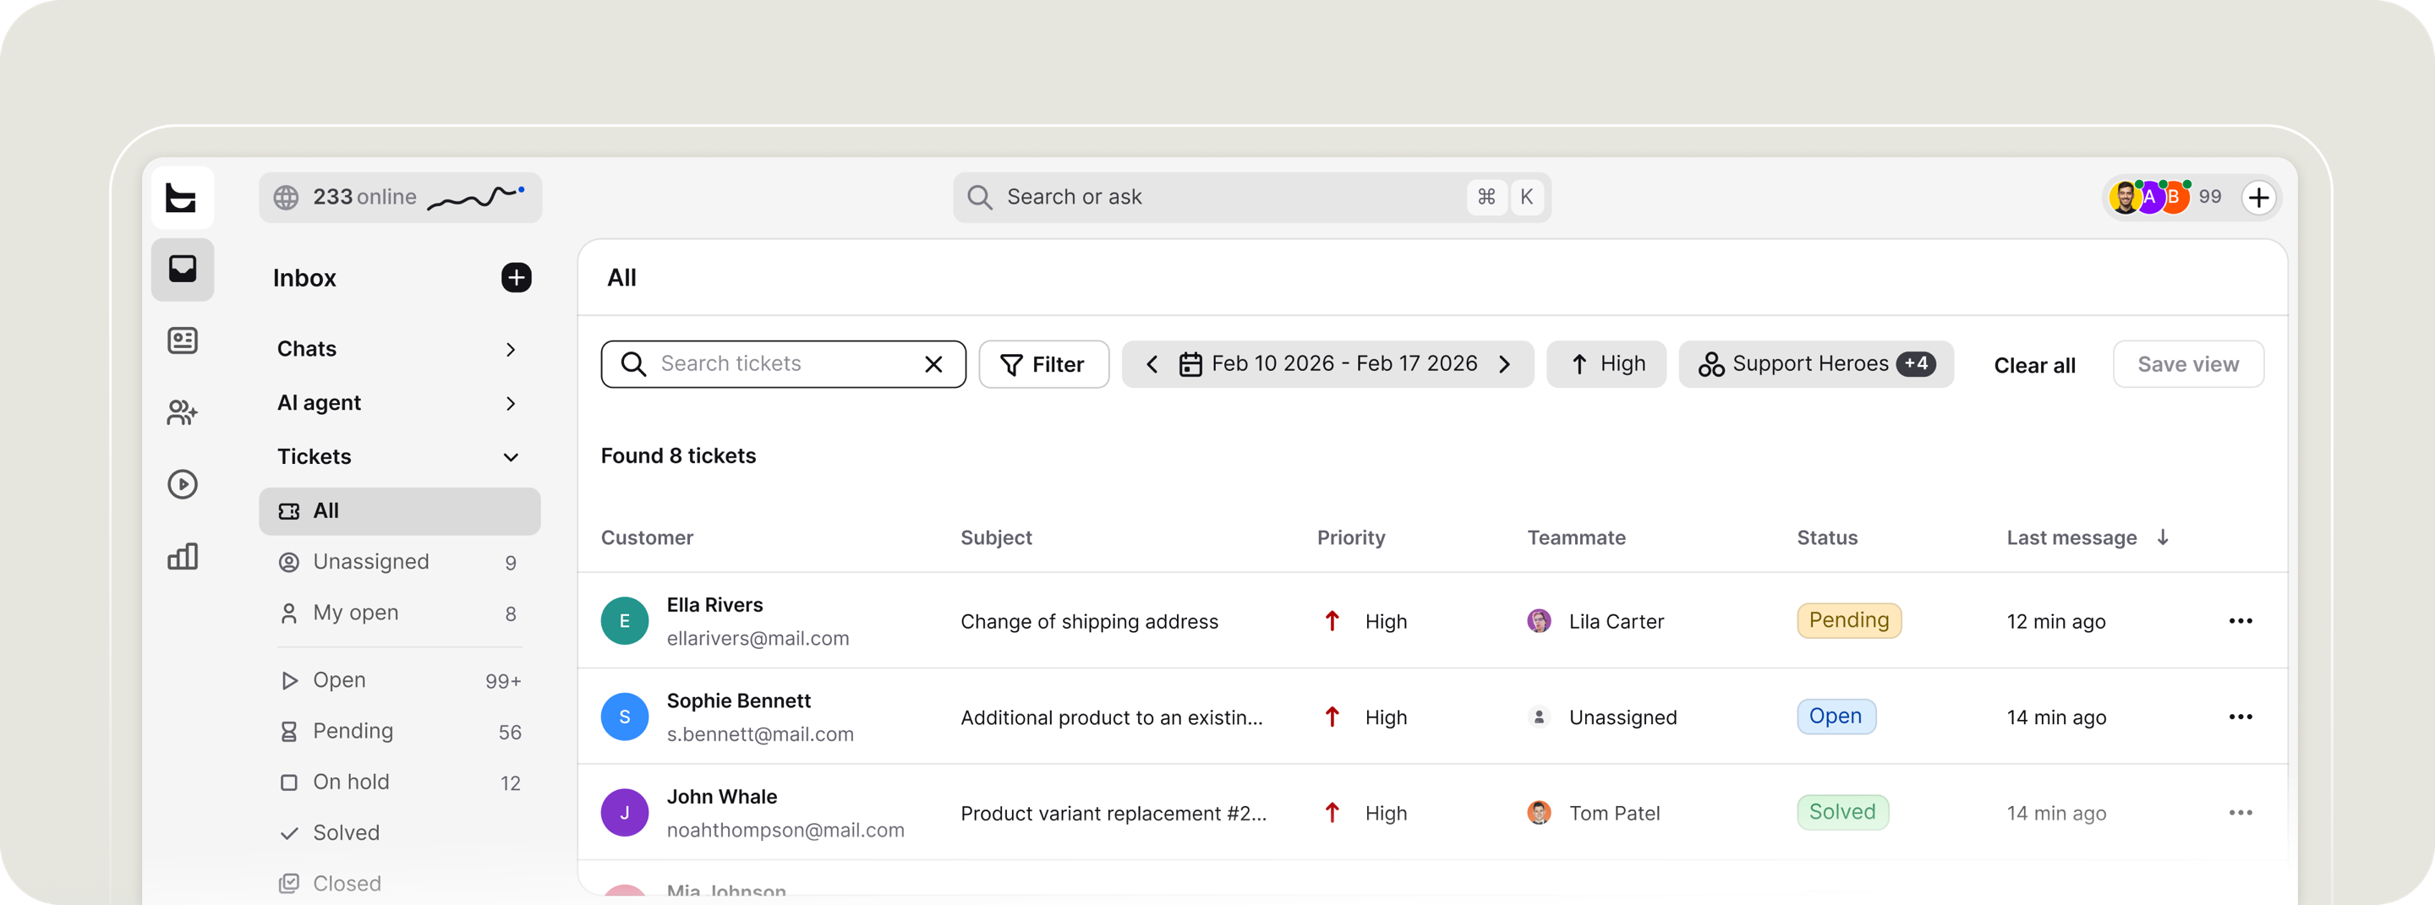Click John Whale avatar
This screenshot has height=905, width=2435.
pos(625,812)
